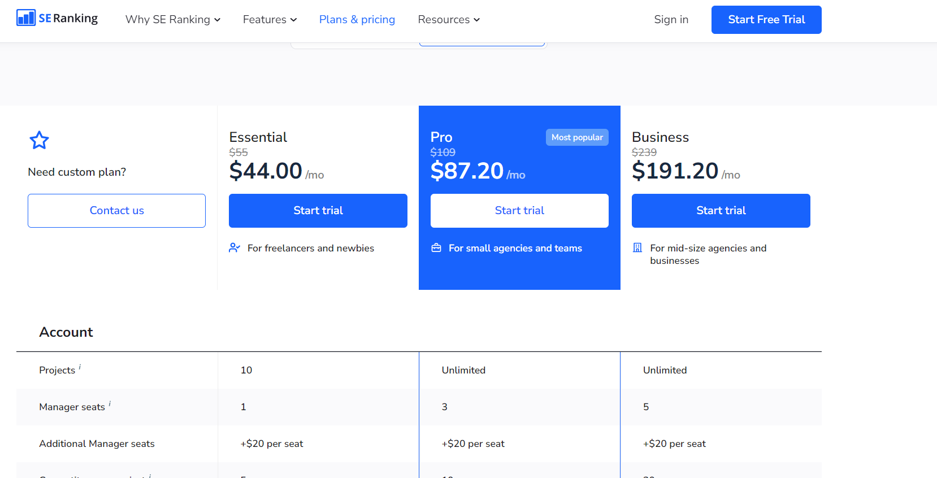Expand the Features dropdown menu
937x478 pixels.
[270, 20]
